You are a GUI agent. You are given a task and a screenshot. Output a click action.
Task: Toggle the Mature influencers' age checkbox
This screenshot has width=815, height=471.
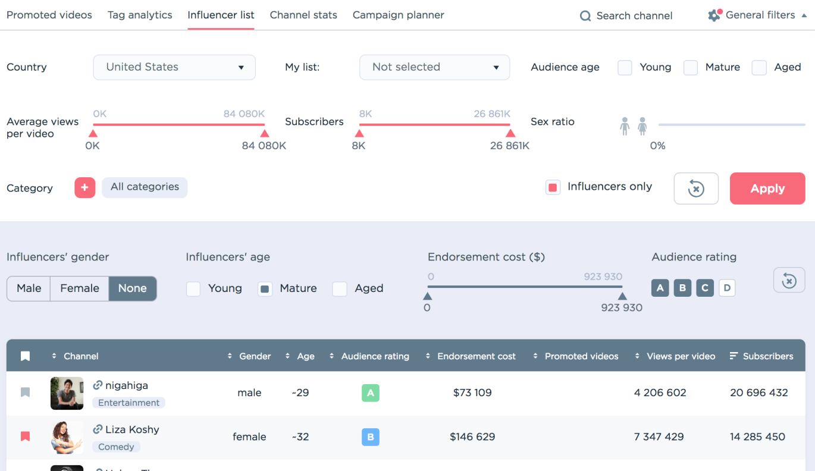265,289
